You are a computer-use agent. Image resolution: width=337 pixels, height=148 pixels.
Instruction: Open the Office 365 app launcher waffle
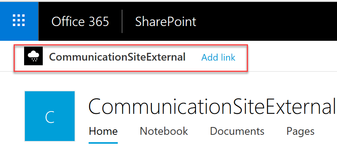click(19, 21)
